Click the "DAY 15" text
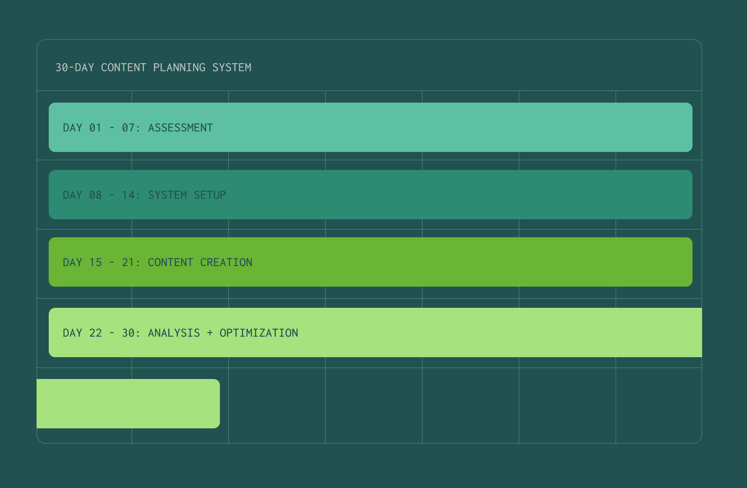747x488 pixels. [82, 262]
